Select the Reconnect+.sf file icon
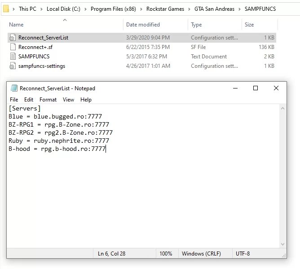 (13, 47)
